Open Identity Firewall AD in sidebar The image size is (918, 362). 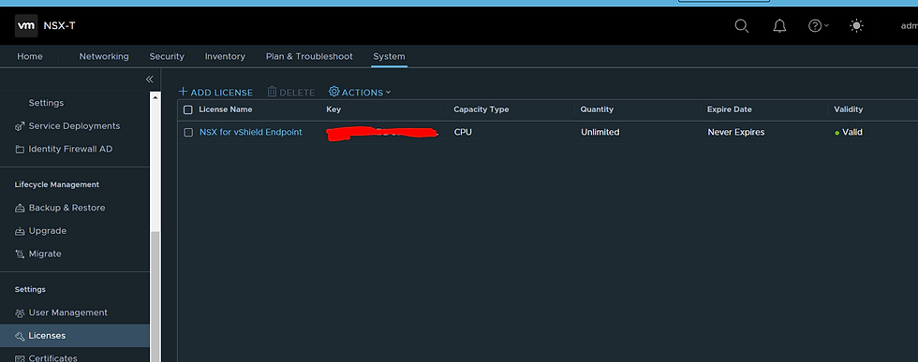click(70, 149)
